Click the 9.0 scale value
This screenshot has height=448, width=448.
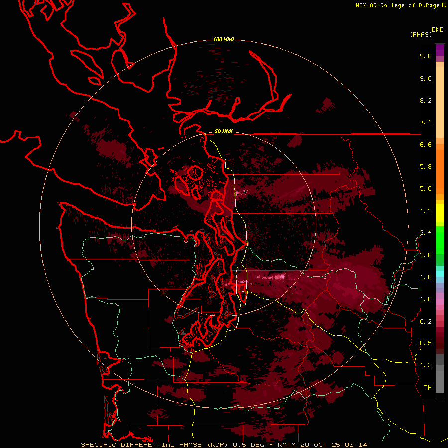(x=426, y=78)
